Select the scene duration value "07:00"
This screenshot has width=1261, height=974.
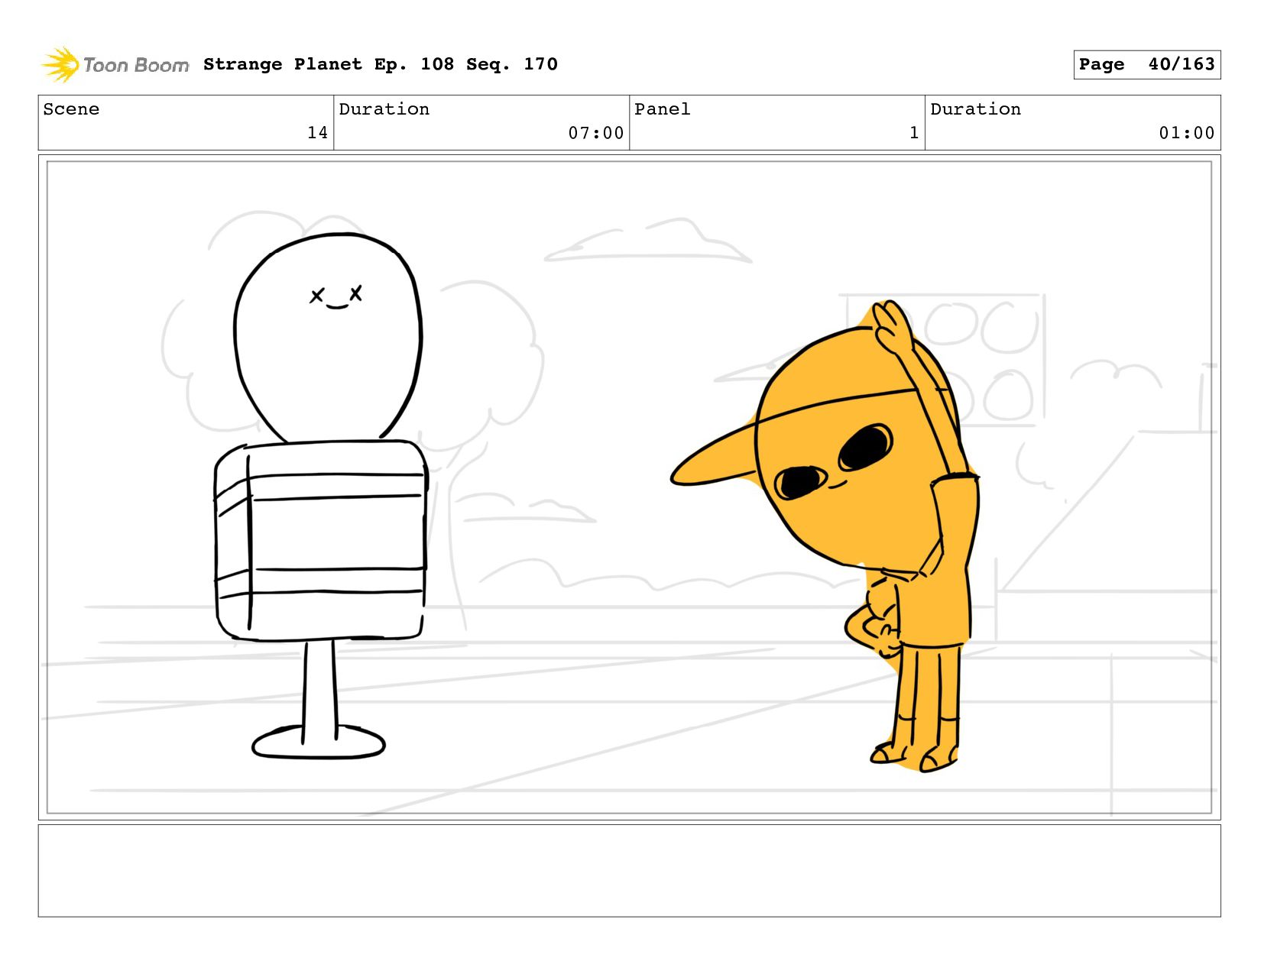[x=596, y=133]
